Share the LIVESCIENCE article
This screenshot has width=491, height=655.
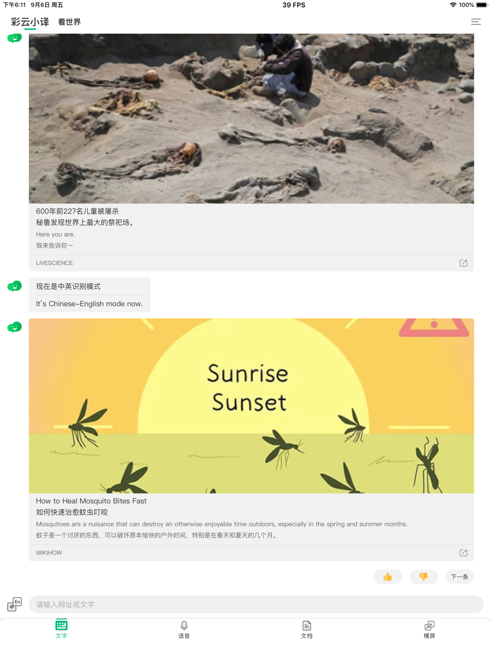tap(464, 263)
